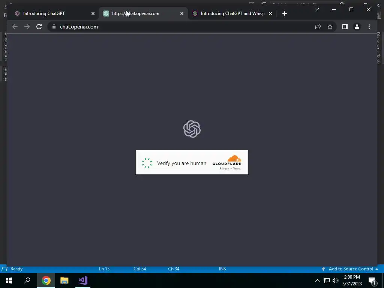Viewport: 384px width, 288px height.
Task: Open the Chrome profile menu
Action: tap(357, 27)
